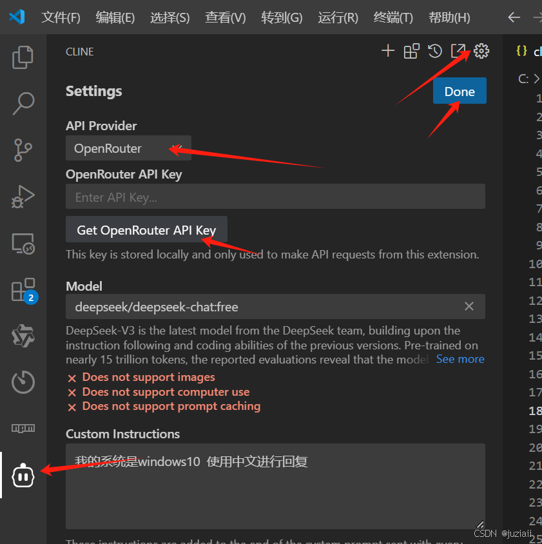Open the Explorer view in activity bar

[23, 57]
